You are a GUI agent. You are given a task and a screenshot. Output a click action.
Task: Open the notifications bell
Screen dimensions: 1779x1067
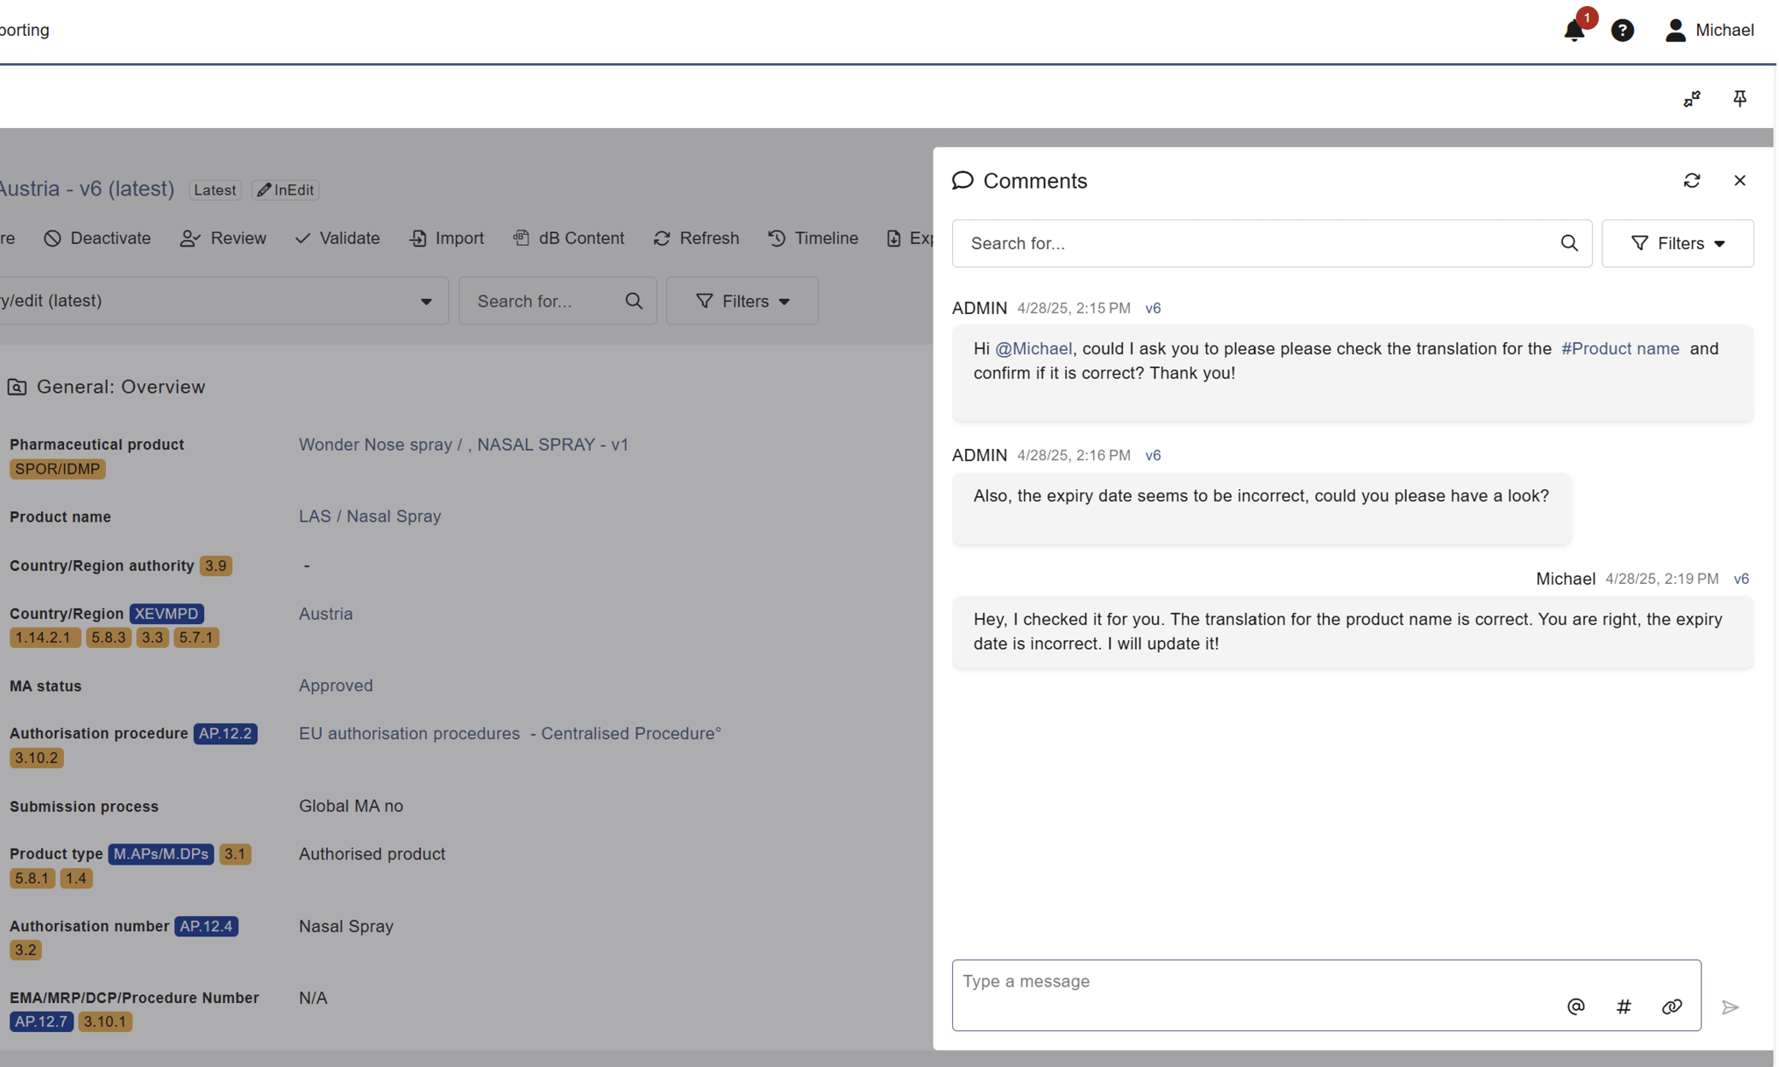1574,30
